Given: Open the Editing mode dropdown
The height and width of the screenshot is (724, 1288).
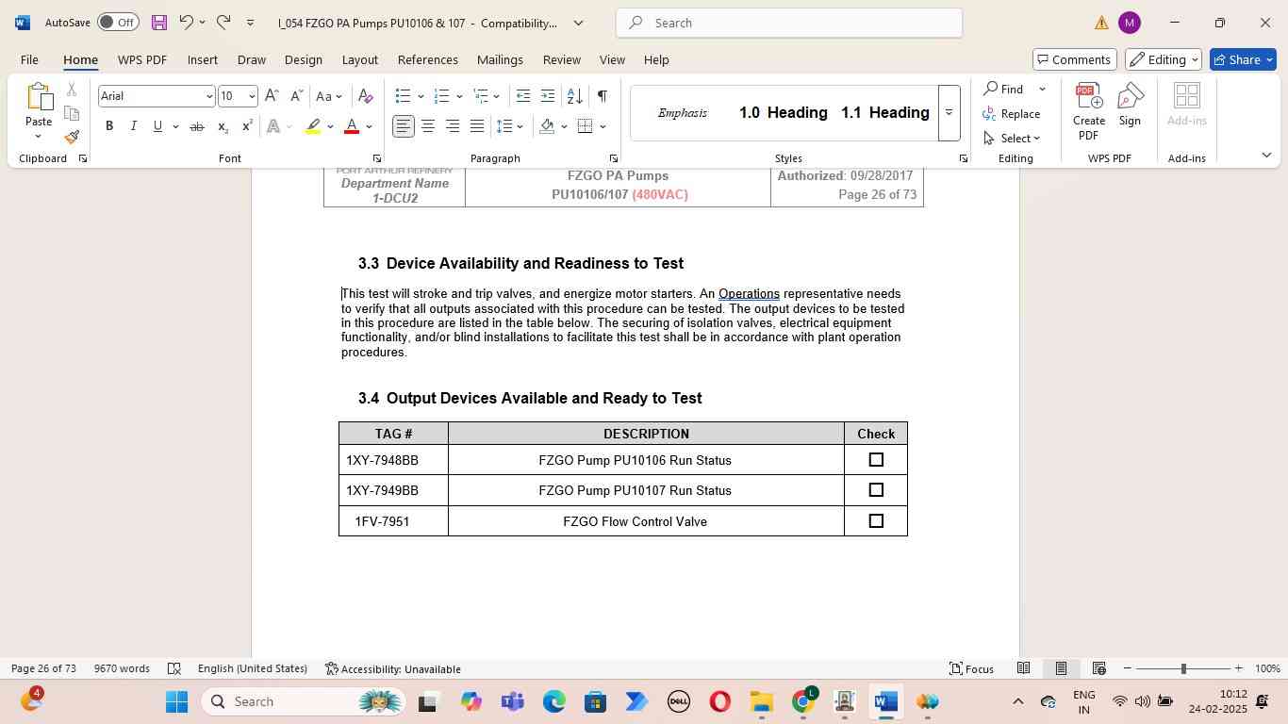Looking at the screenshot, I should click(x=1164, y=59).
